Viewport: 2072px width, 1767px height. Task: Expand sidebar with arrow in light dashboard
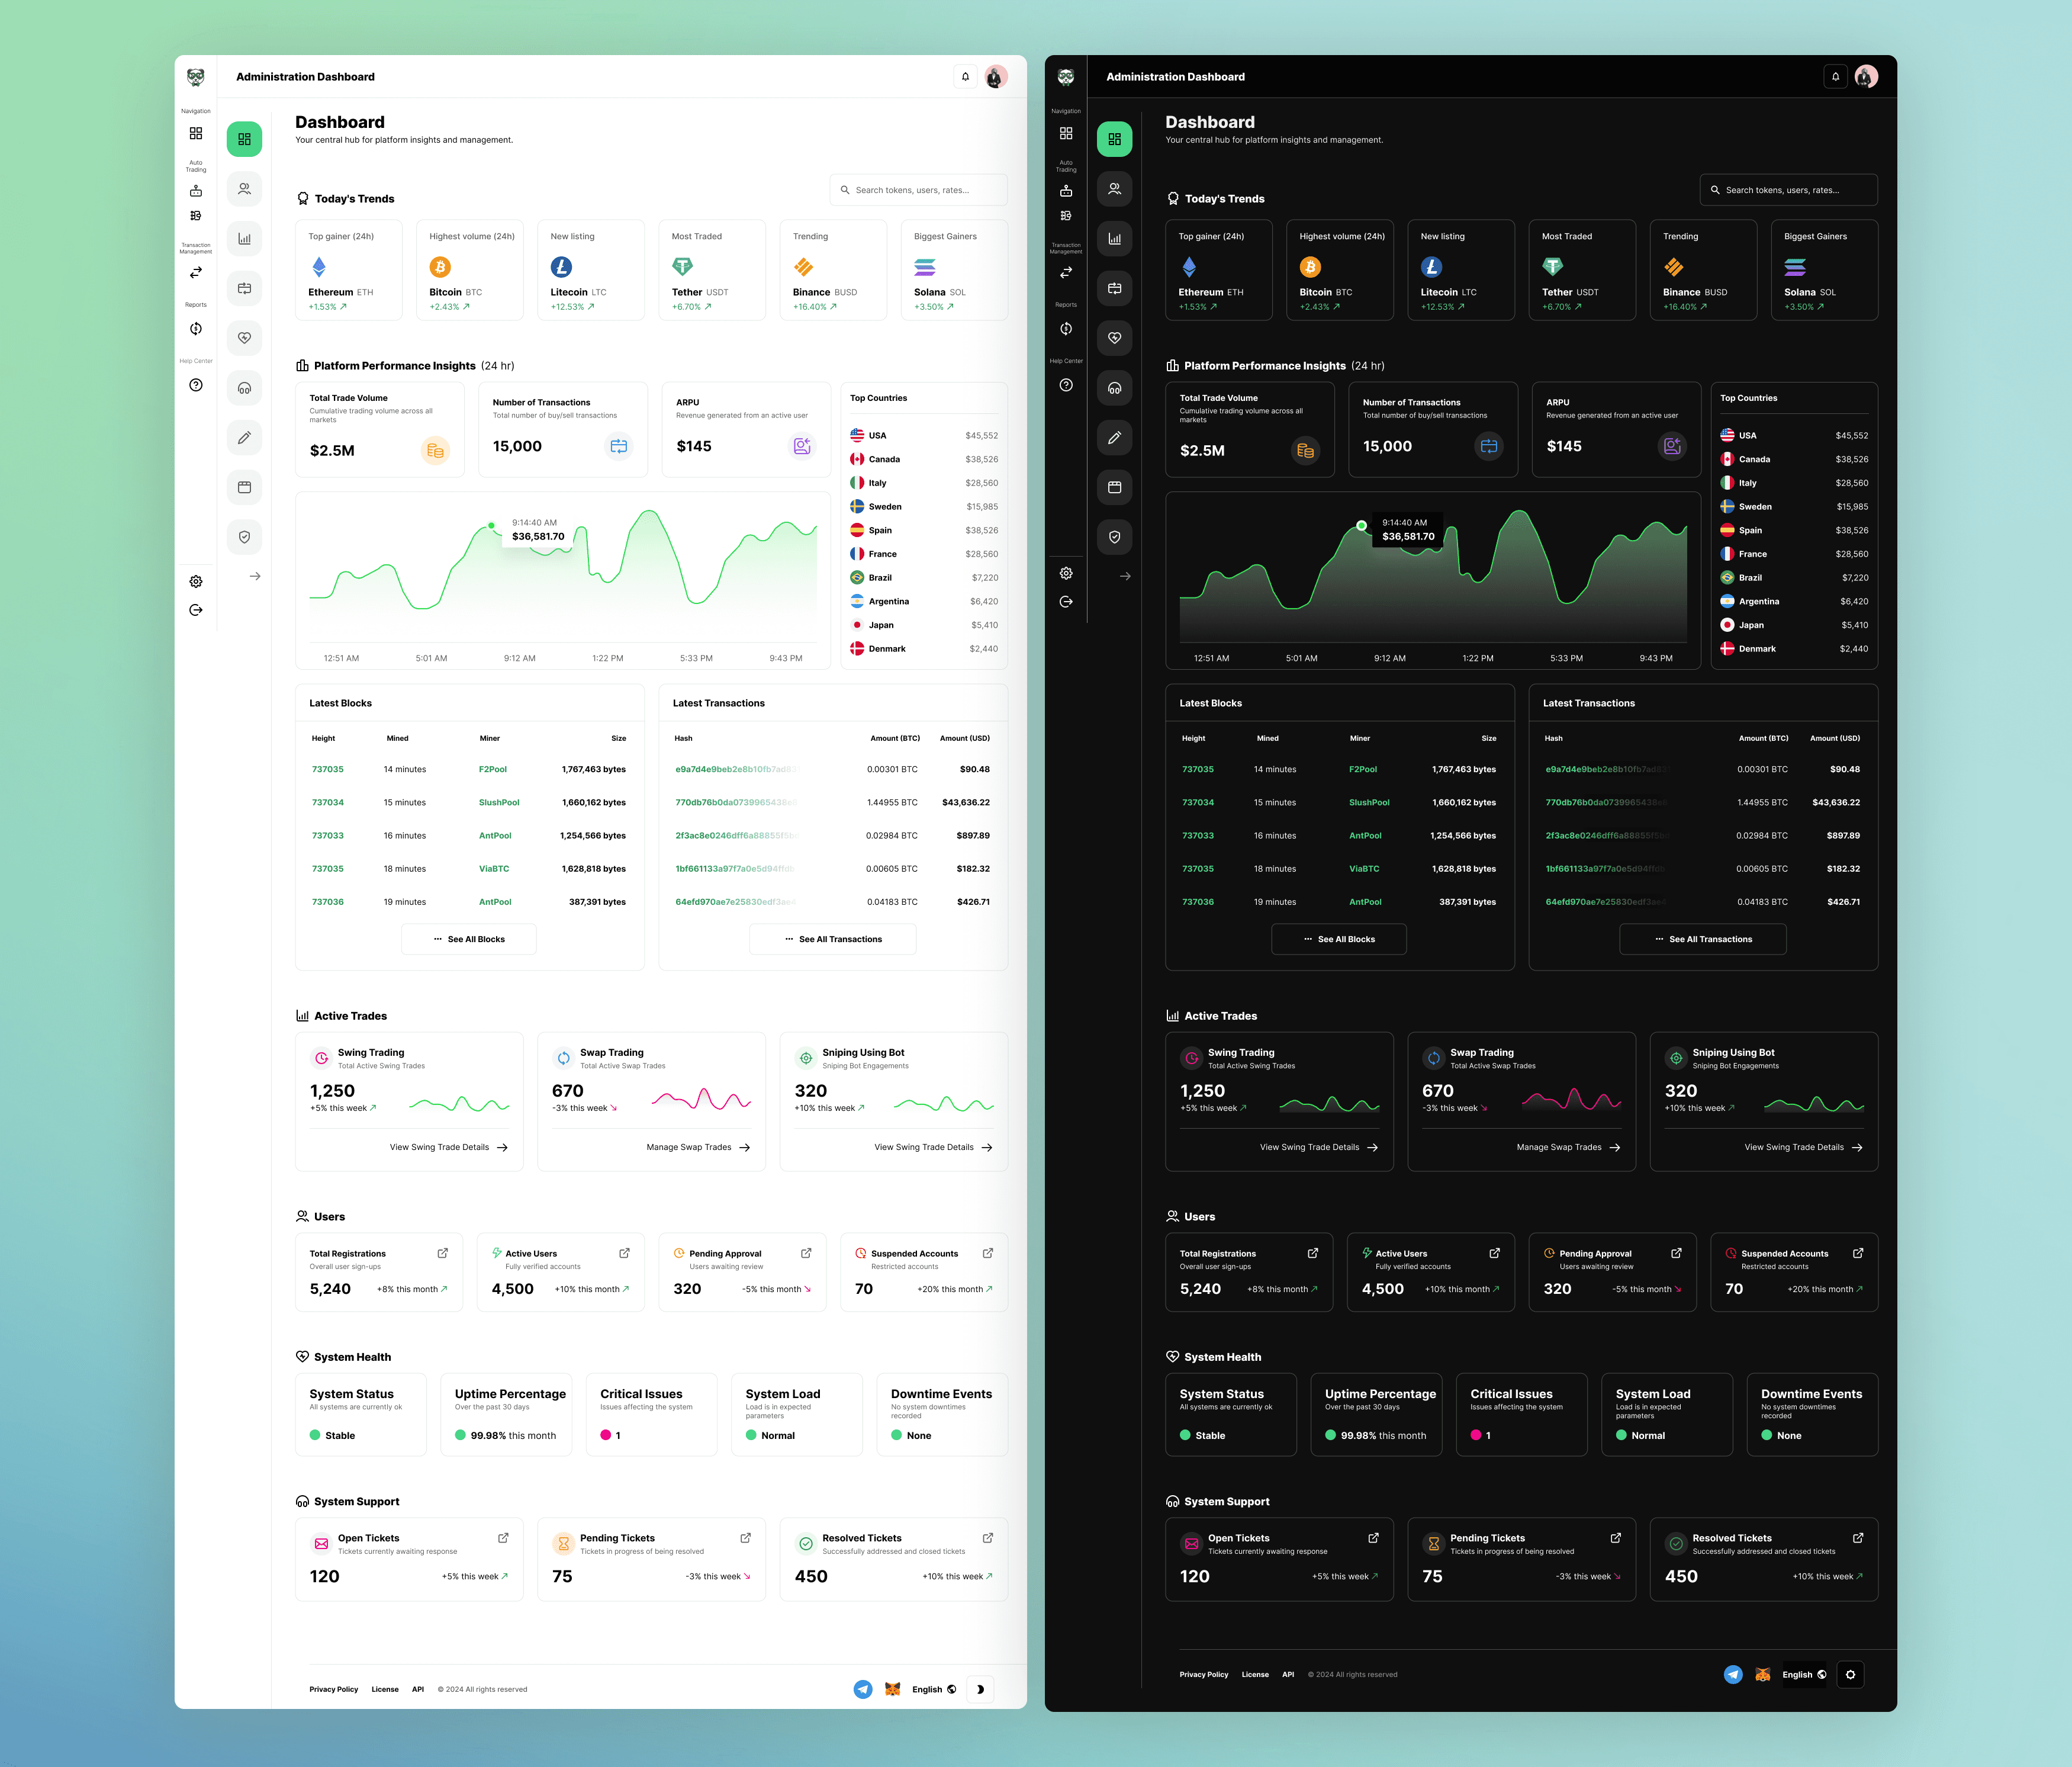(255, 576)
